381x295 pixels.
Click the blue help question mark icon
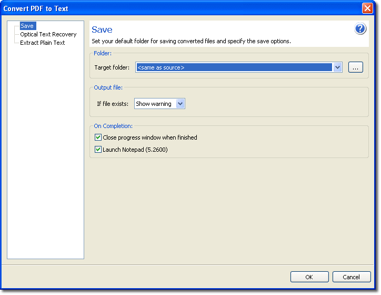360,29
